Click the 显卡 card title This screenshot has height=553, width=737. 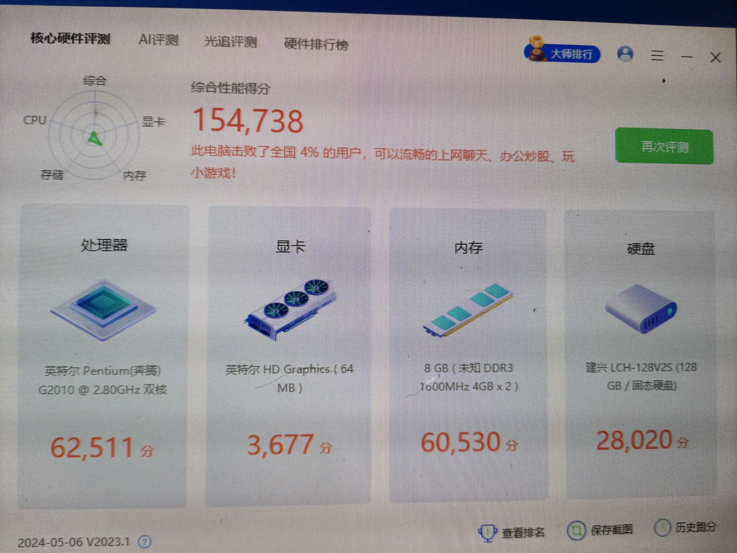291,247
